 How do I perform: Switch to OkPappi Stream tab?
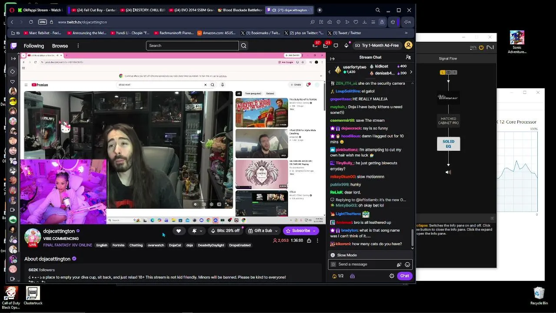tap(40, 10)
